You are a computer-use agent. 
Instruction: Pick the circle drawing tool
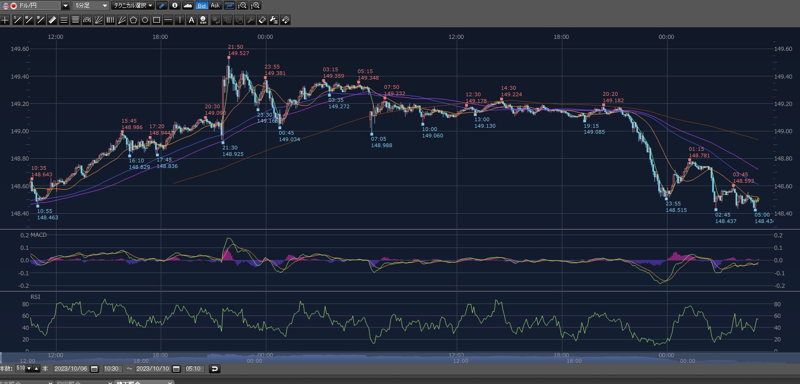pos(145,20)
